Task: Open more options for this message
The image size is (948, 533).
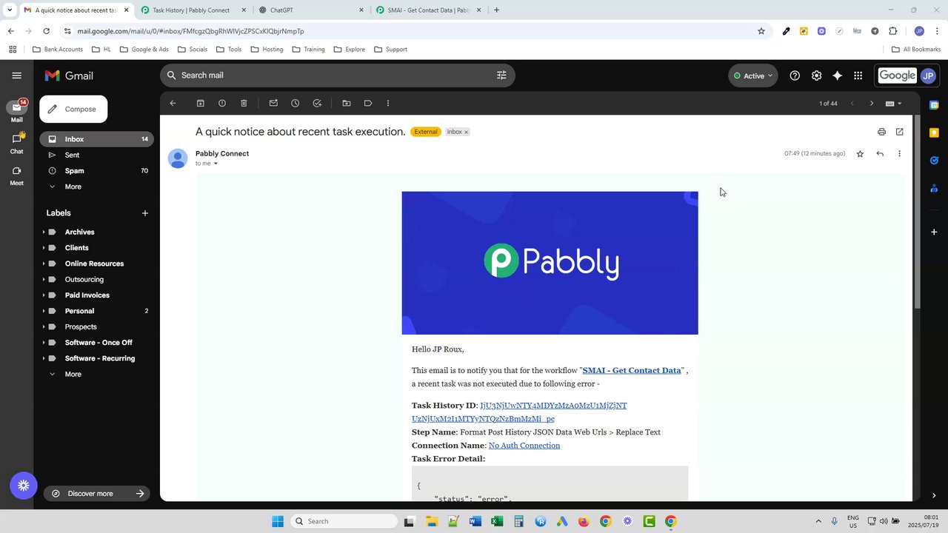Action: pyautogui.click(x=899, y=154)
